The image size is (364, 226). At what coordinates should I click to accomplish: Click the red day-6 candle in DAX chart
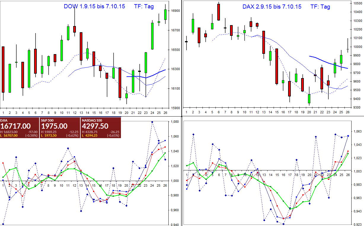(x=219, y=12)
